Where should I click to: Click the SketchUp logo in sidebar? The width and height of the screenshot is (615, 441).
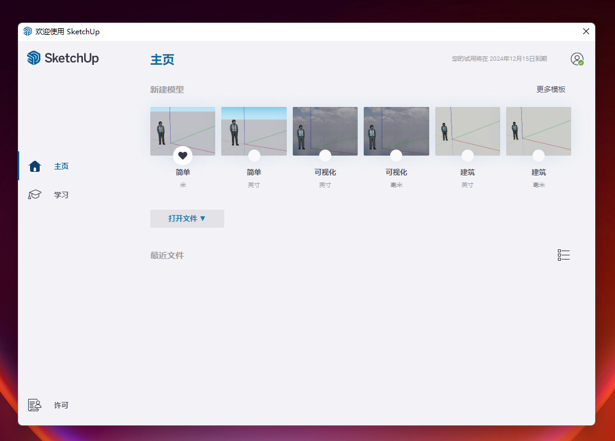(63, 58)
